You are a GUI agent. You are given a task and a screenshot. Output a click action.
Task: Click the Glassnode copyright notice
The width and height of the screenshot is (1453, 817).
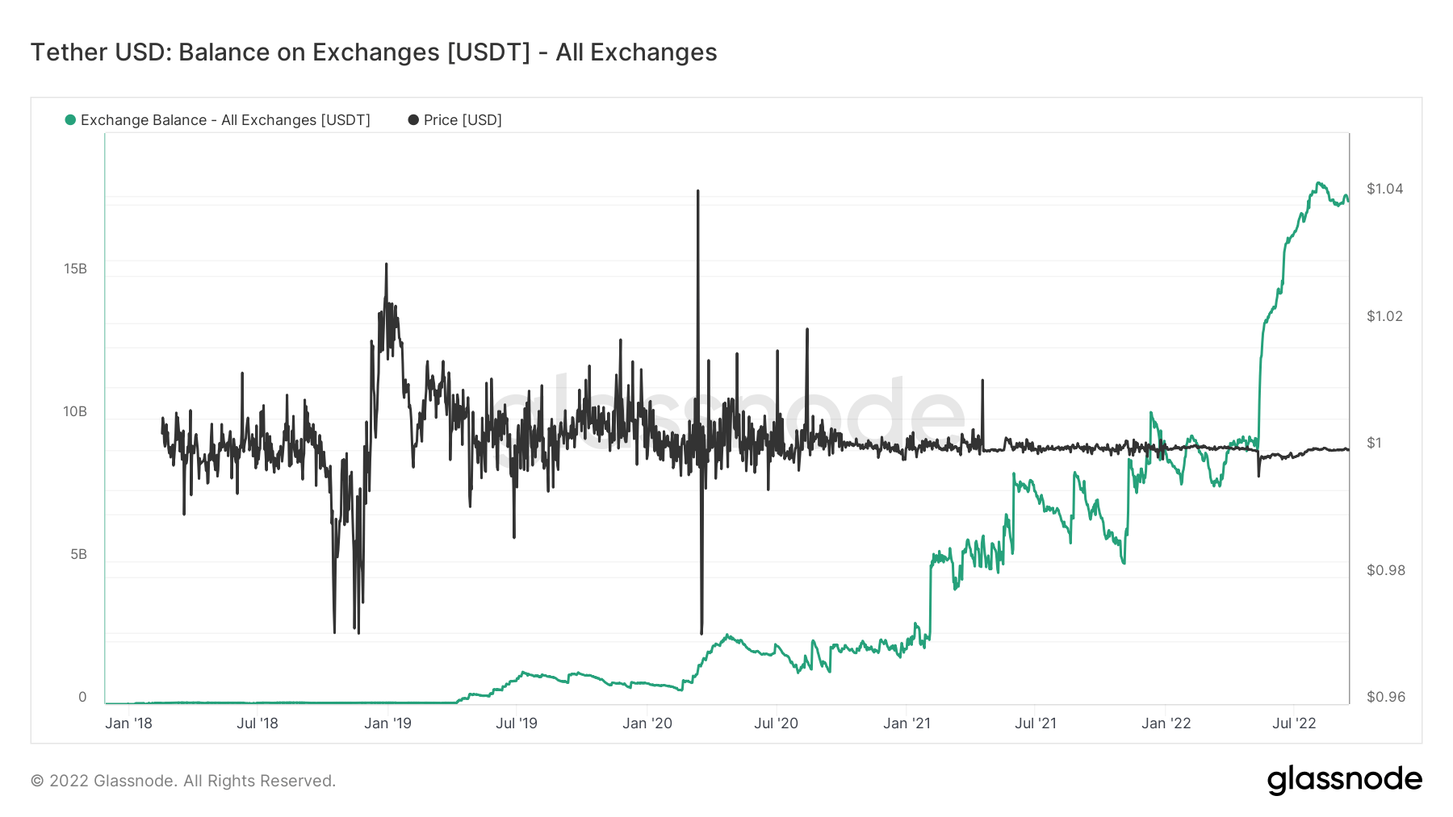coord(183,781)
